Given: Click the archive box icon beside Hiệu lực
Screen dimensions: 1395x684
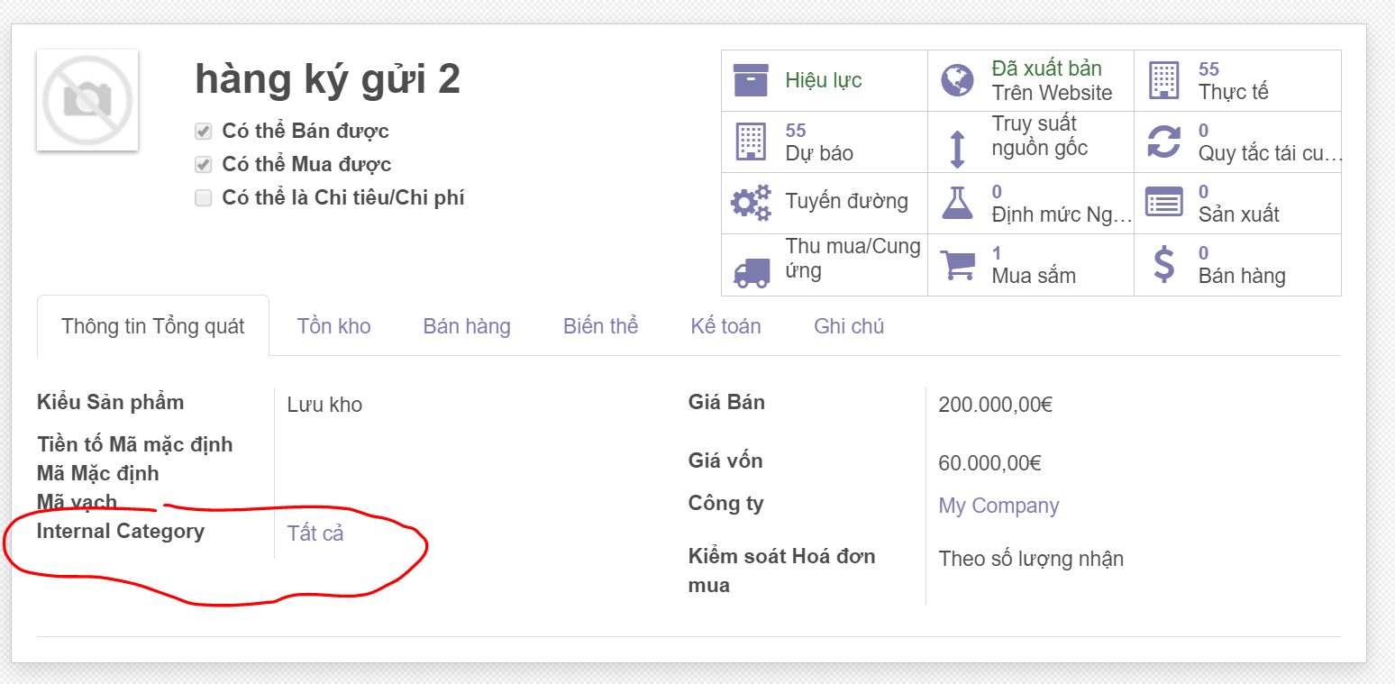Looking at the screenshot, I should coord(751,80).
